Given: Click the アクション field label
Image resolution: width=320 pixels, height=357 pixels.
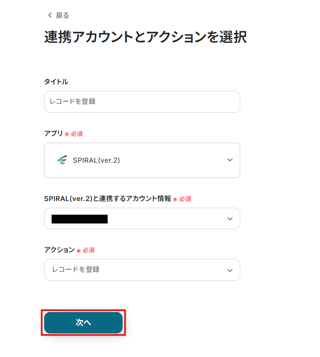Looking at the screenshot, I should coord(59,250).
